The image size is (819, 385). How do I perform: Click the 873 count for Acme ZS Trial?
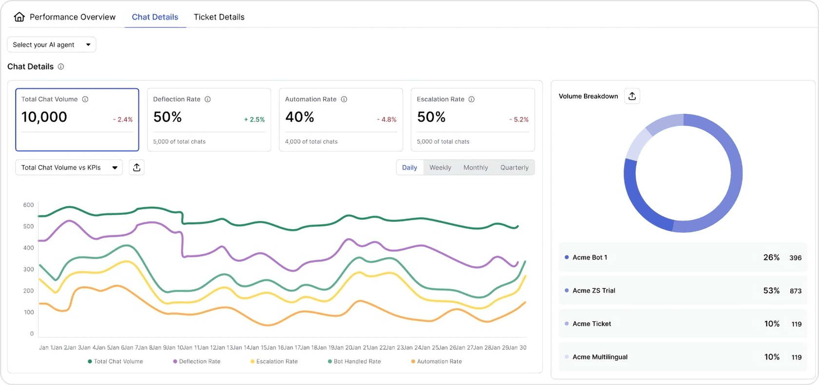796,291
